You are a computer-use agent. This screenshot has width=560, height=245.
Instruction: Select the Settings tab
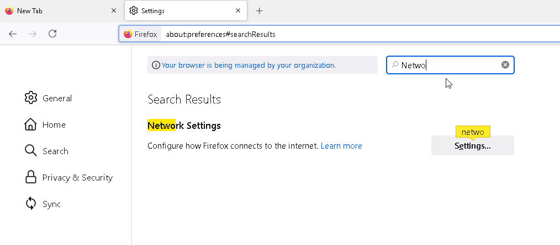click(x=186, y=11)
